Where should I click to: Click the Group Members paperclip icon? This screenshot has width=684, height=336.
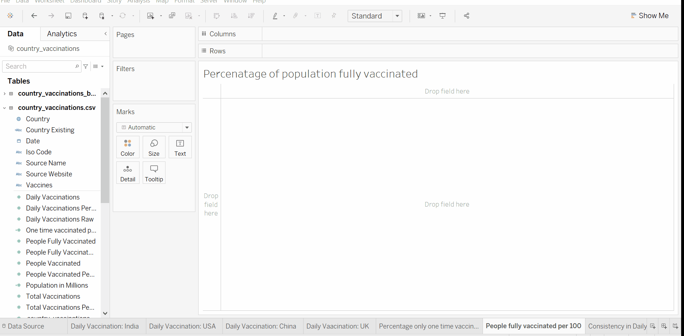(x=295, y=16)
